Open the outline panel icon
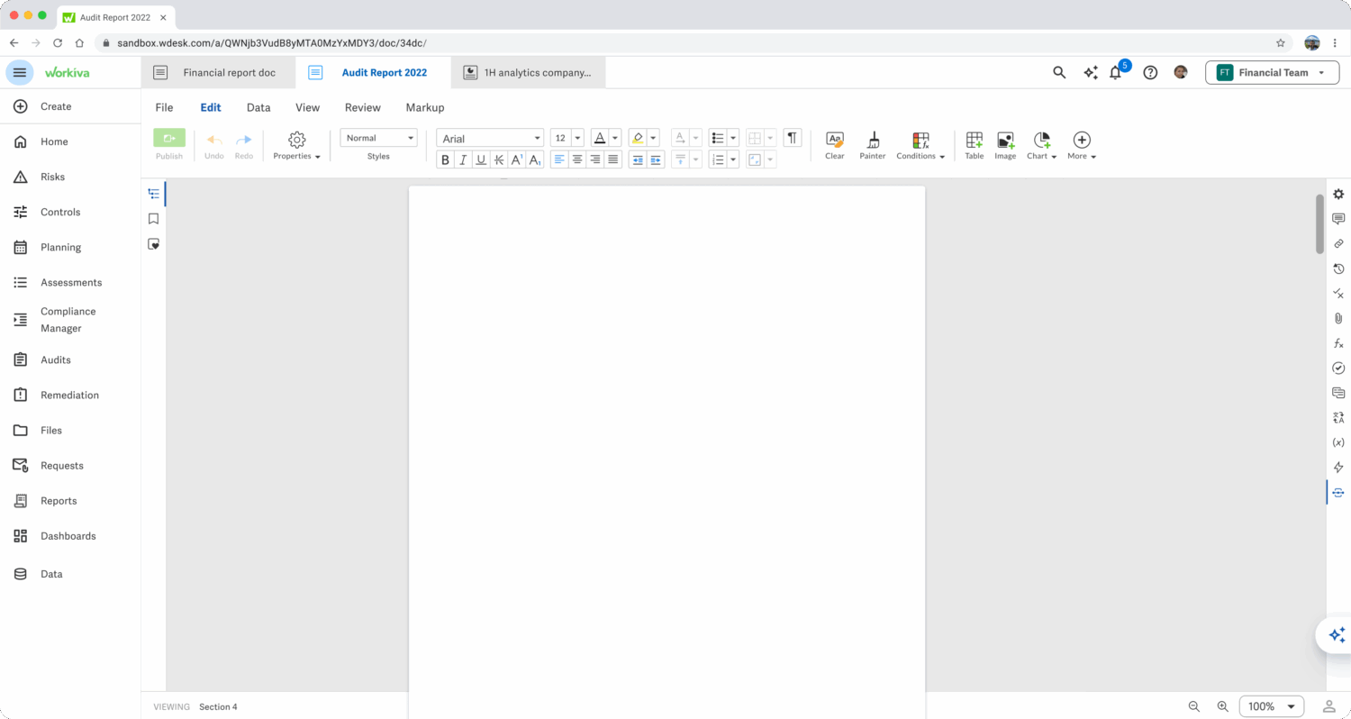This screenshot has height=719, width=1351. [154, 194]
